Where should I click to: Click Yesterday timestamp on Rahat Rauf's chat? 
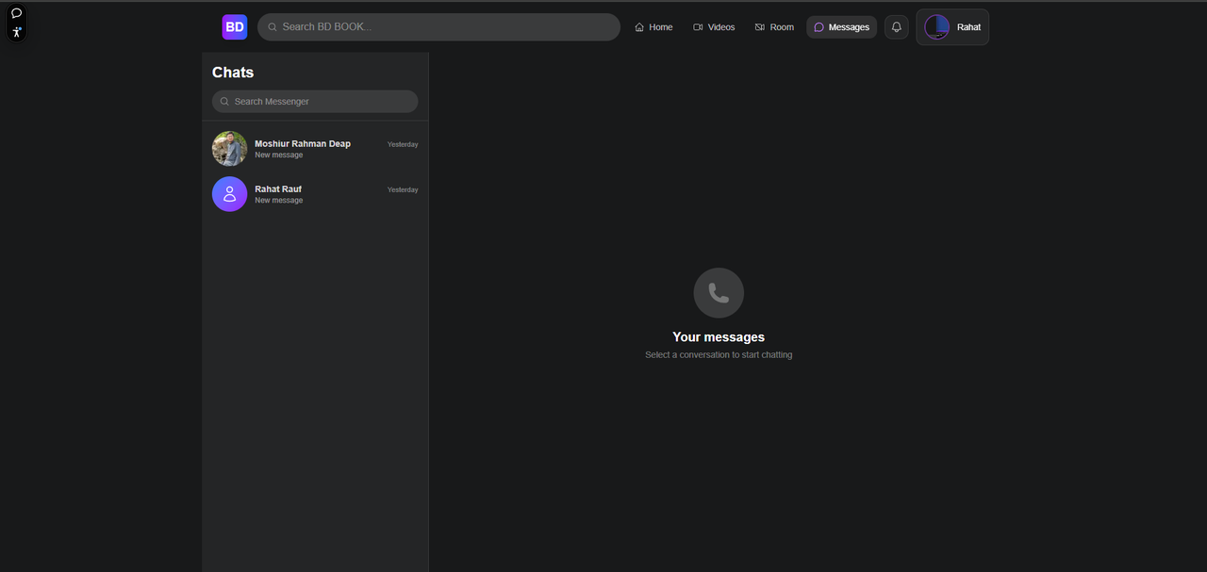point(403,189)
